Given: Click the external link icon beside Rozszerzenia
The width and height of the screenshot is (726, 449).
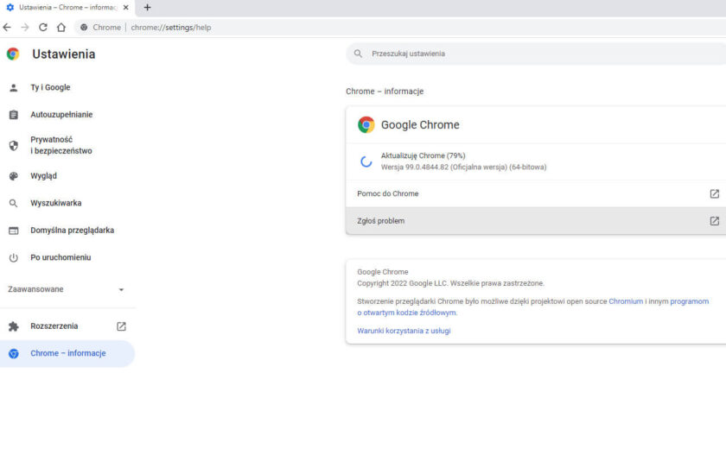Looking at the screenshot, I should [121, 326].
